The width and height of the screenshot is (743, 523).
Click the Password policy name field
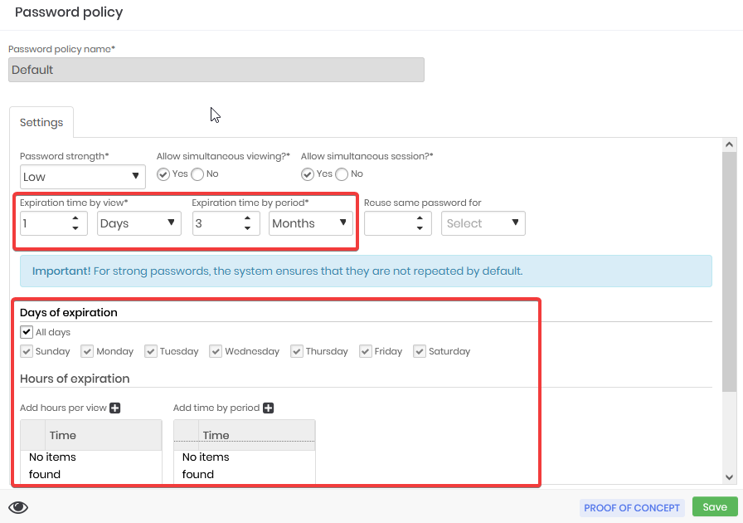[x=216, y=70]
